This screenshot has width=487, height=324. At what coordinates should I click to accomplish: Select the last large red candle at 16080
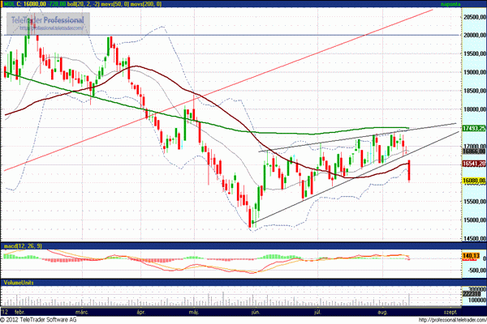tap(409, 170)
